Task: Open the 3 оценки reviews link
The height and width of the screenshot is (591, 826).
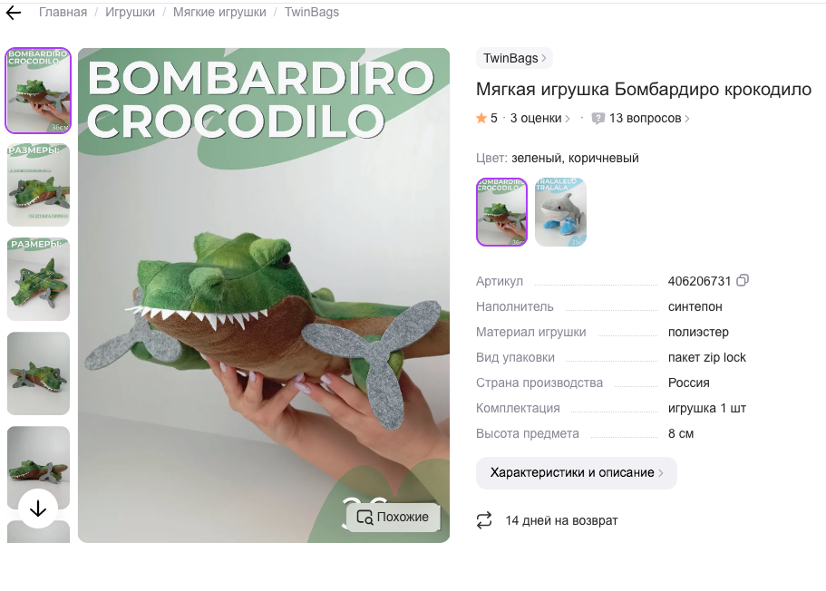Action: [540, 119]
